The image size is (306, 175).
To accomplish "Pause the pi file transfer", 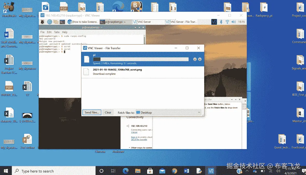I will click(195, 59).
